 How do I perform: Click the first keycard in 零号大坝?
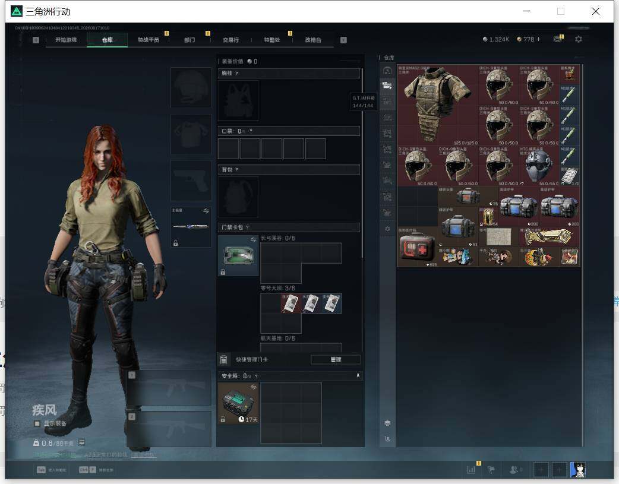click(x=291, y=303)
